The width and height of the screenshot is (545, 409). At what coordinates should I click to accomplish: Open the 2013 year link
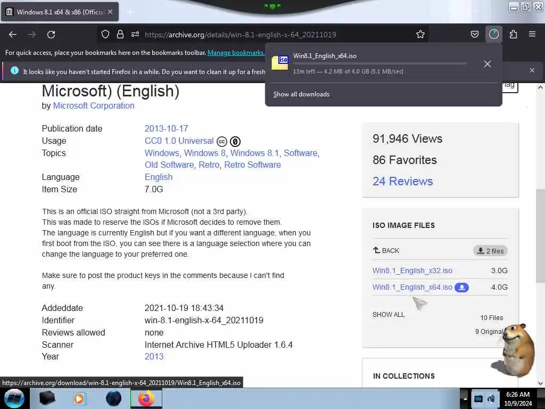coord(154,356)
